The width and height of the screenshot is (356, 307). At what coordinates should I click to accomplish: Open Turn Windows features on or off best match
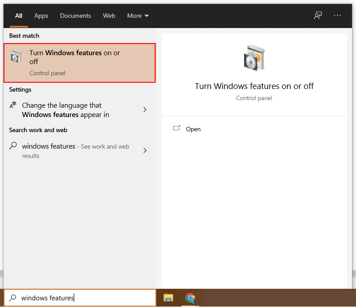click(x=80, y=63)
